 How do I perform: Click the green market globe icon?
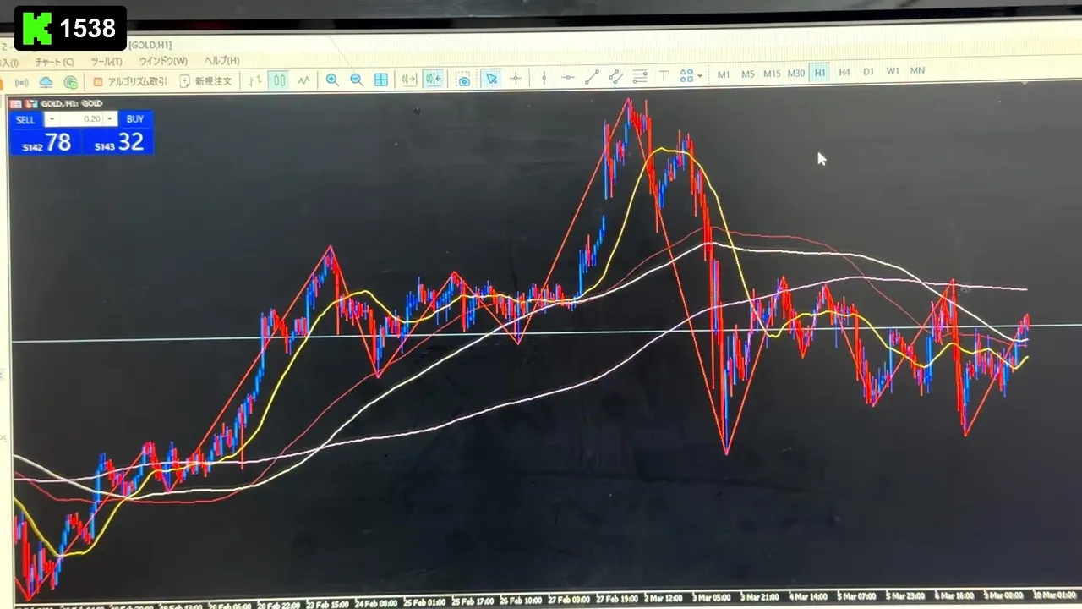click(x=71, y=82)
